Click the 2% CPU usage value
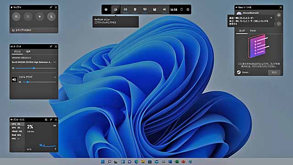This screenshot has width=293, height=165. tap(30, 127)
